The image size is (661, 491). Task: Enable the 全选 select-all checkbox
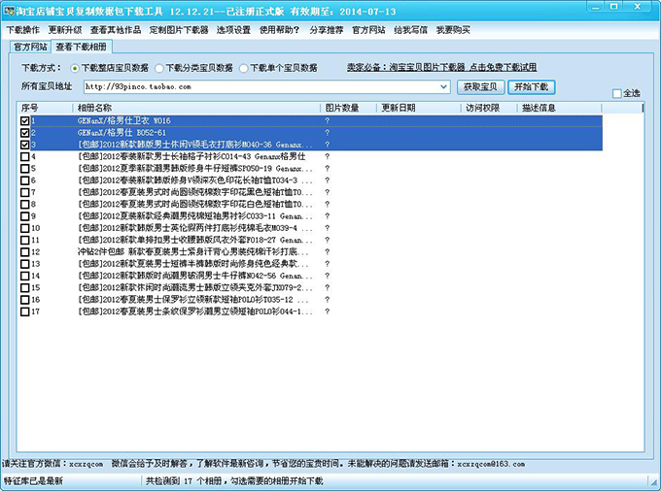coord(616,93)
